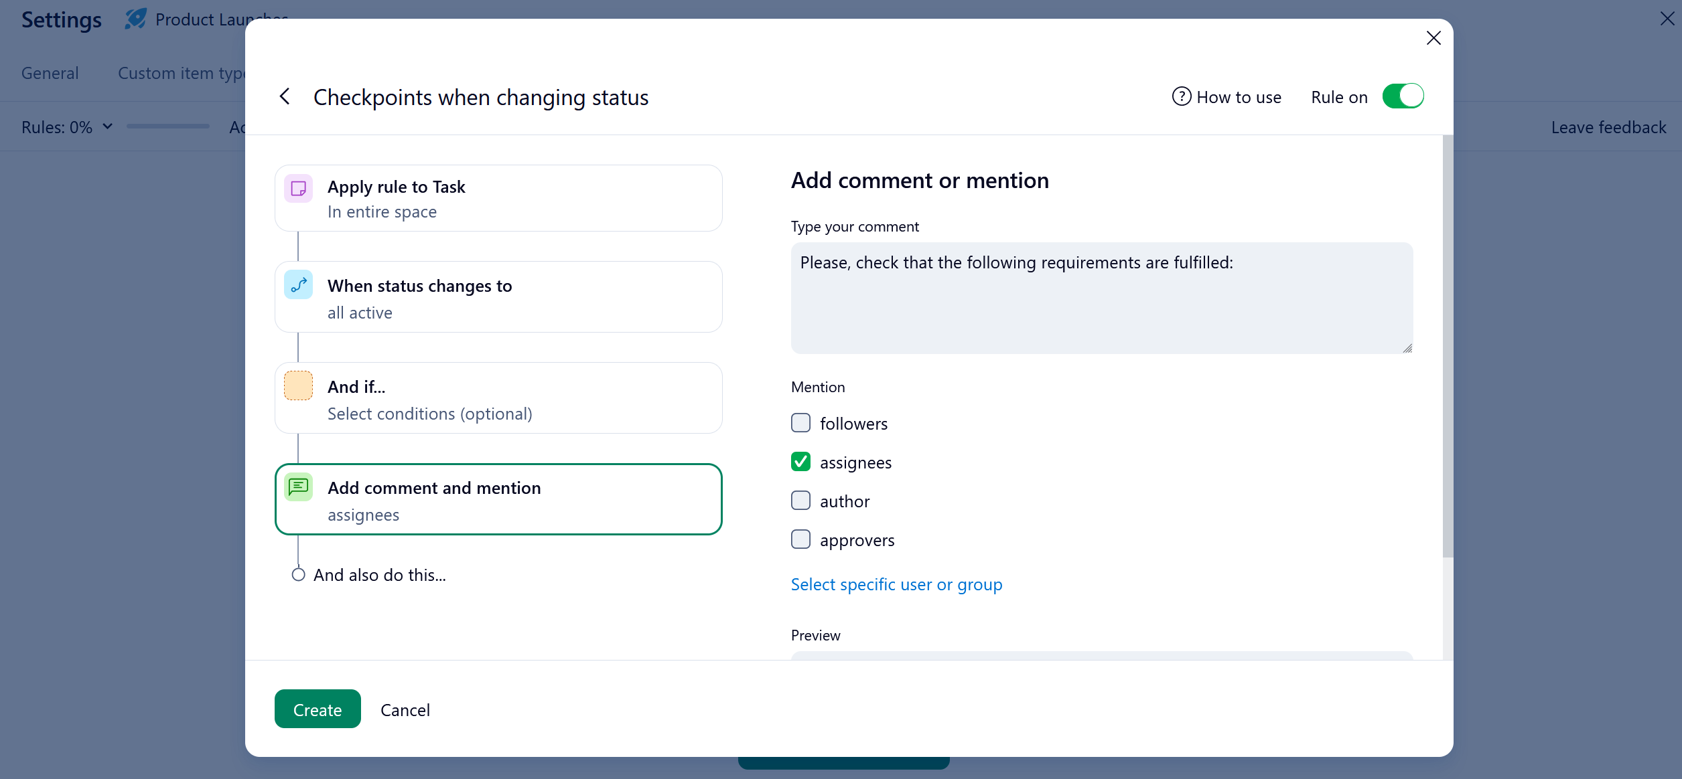1682x779 pixels.
Task: Check the followers mention checkbox
Action: pyautogui.click(x=800, y=423)
